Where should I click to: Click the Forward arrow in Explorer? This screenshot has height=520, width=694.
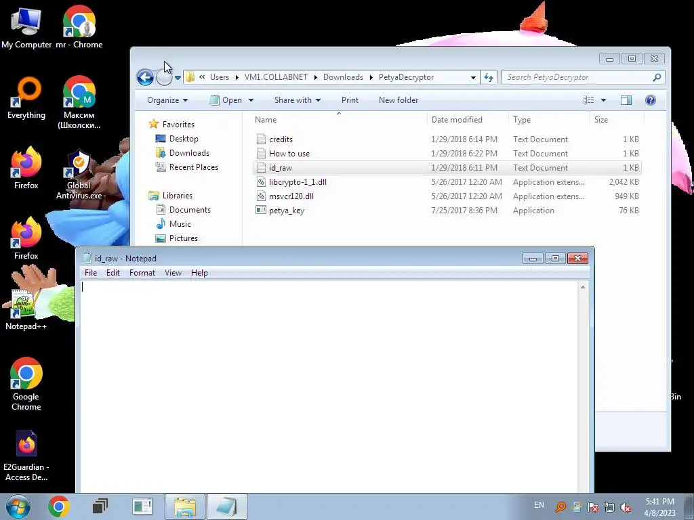click(x=164, y=78)
